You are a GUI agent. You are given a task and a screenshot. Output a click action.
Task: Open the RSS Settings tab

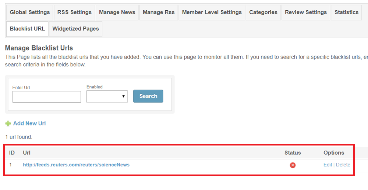74,13
